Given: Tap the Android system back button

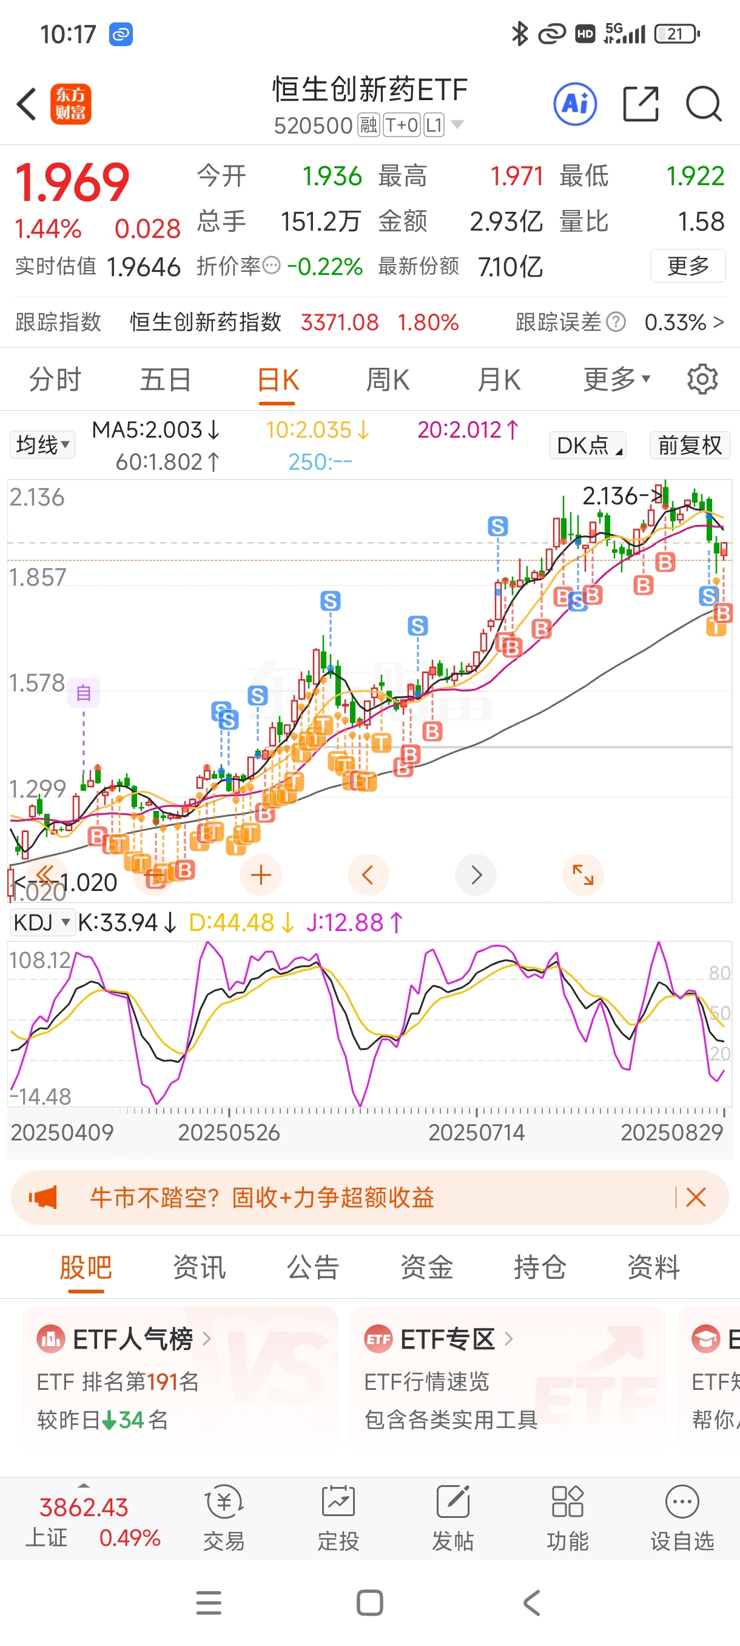Looking at the screenshot, I should pyautogui.click(x=531, y=1602).
